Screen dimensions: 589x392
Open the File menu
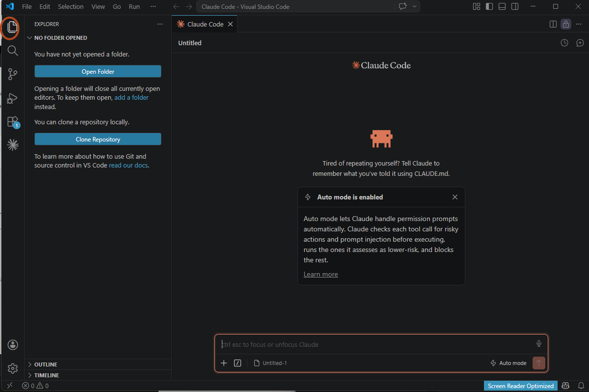pyautogui.click(x=27, y=7)
